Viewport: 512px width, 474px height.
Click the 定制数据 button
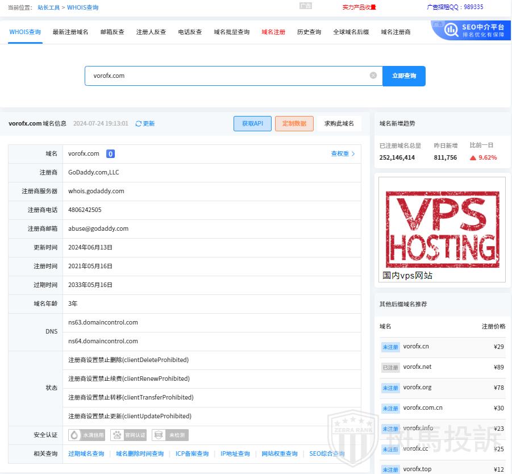(x=294, y=124)
